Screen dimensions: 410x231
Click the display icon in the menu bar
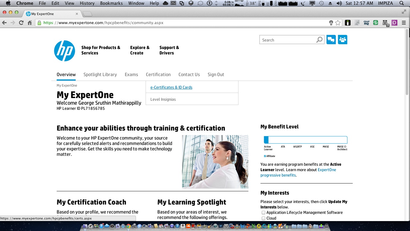tap(312, 3)
